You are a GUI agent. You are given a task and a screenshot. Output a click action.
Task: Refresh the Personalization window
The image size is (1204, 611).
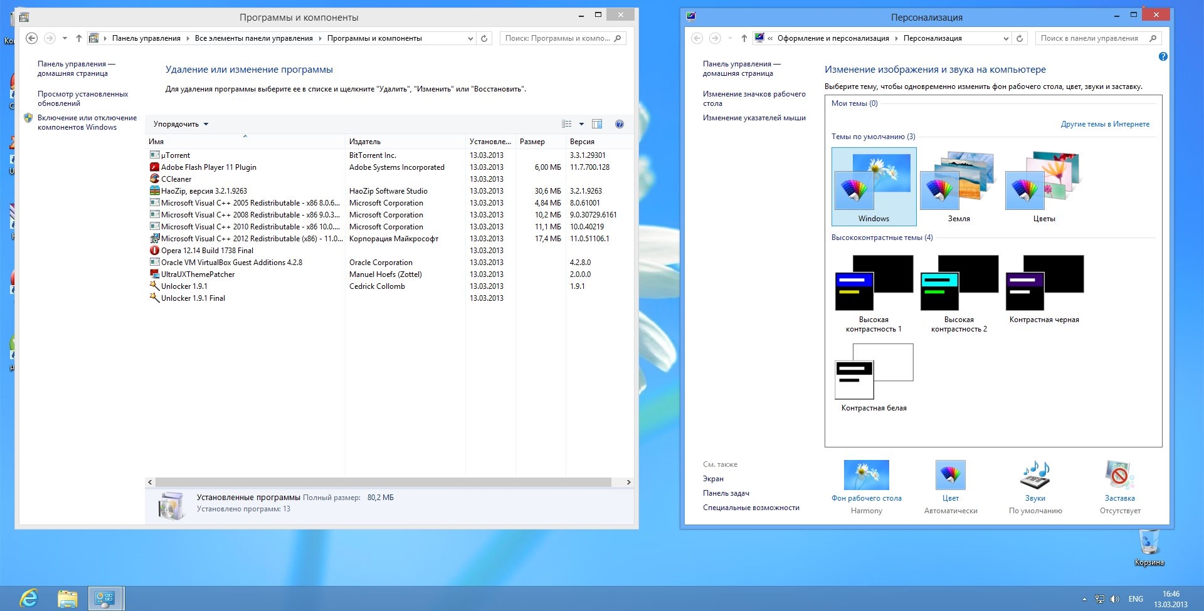[1020, 38]
